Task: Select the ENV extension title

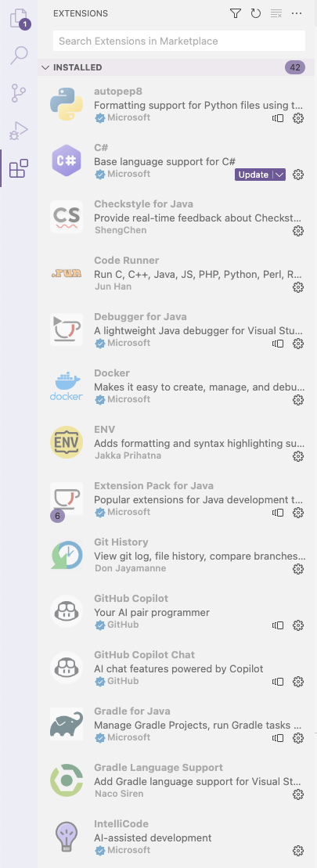Action: pyautogui.click(x=104, y=430)
